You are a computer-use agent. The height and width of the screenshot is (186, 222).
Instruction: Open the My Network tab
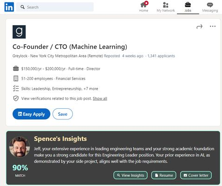166,7
